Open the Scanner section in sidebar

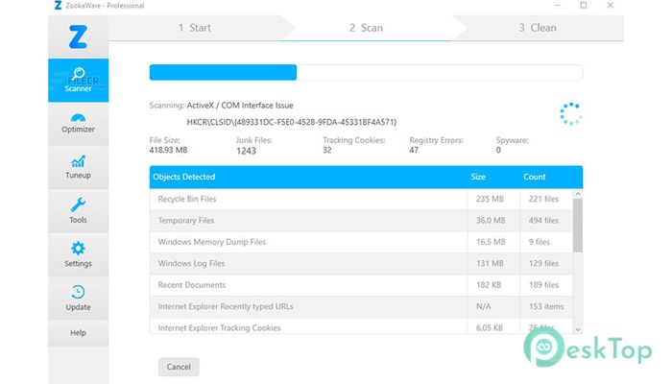[x=78, y=80]
